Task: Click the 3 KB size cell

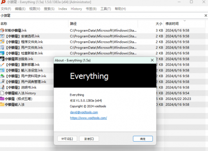Action: tap(159, 30)
